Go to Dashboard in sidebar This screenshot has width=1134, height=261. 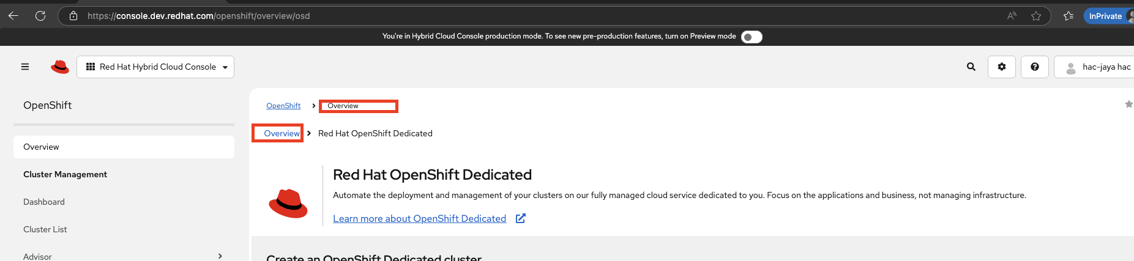tap(44, 202)
